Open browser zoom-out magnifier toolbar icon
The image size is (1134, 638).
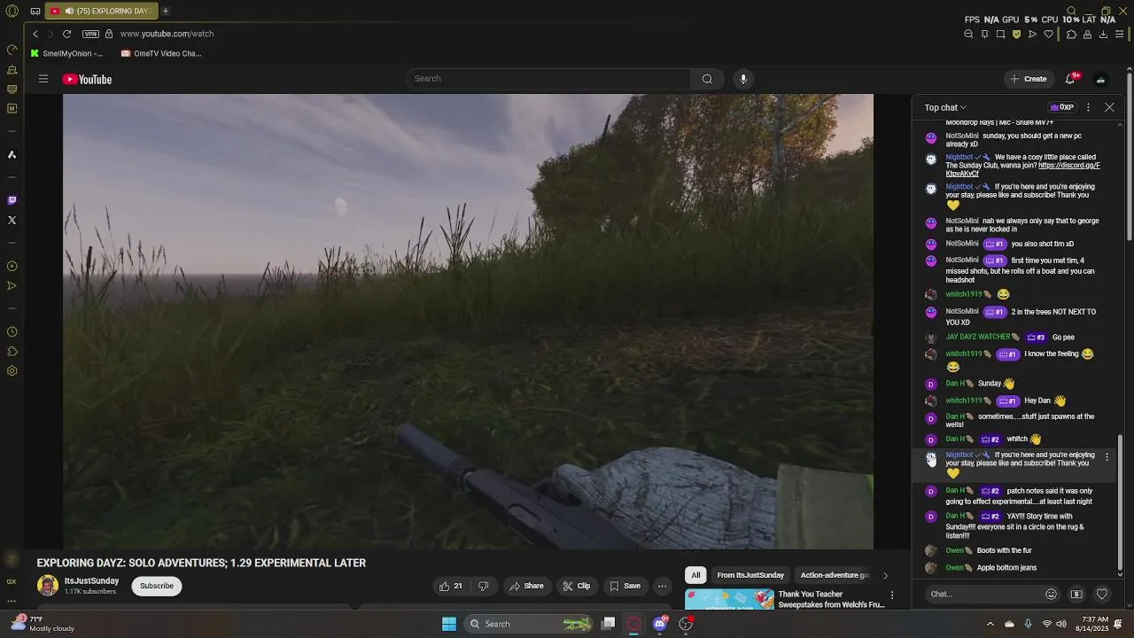(968, 35)
